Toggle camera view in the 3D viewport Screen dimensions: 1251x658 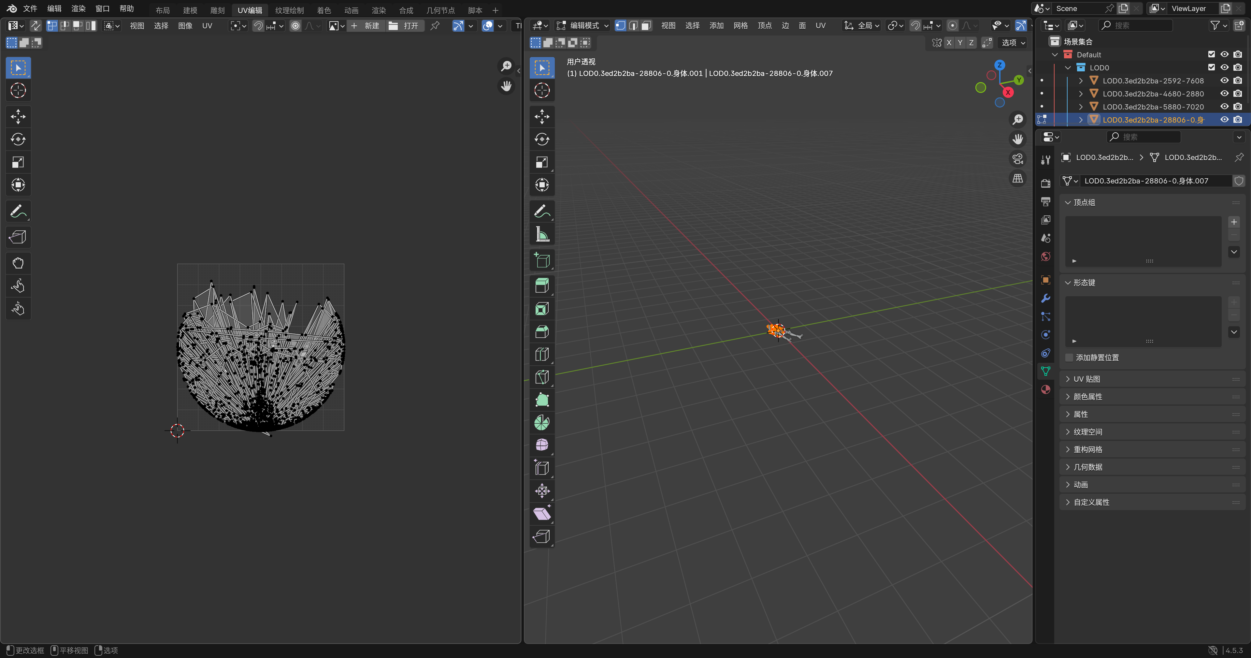(1017, 158)
